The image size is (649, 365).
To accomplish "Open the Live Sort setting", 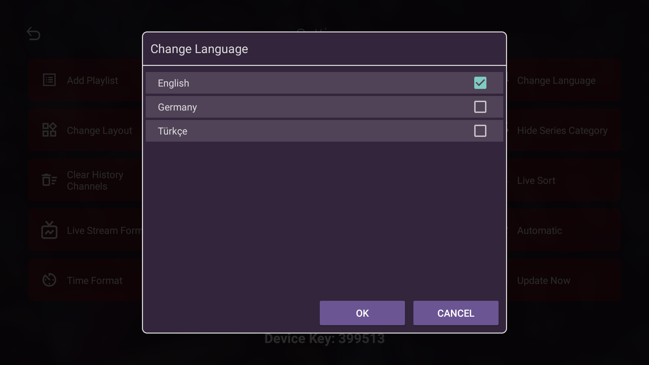I will [536, 180].
